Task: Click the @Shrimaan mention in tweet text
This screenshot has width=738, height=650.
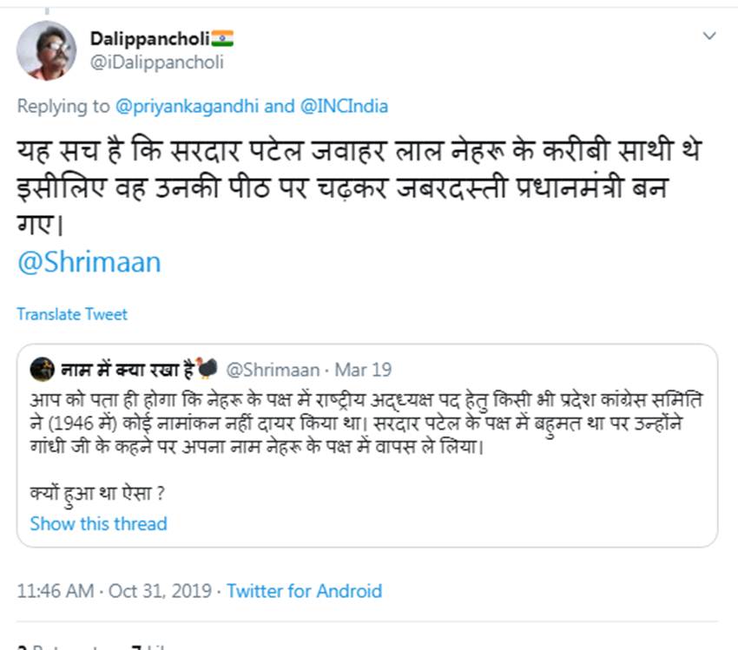Action: [89, 263]
